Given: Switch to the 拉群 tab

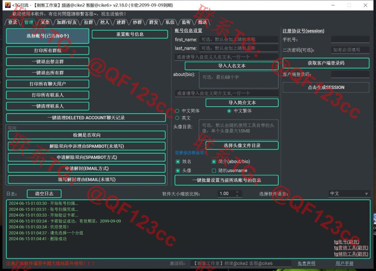Looking at the screenshot, I should click(x=88, y=22).
